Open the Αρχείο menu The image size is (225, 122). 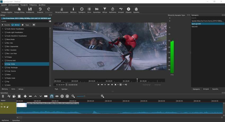coord(4,5)
